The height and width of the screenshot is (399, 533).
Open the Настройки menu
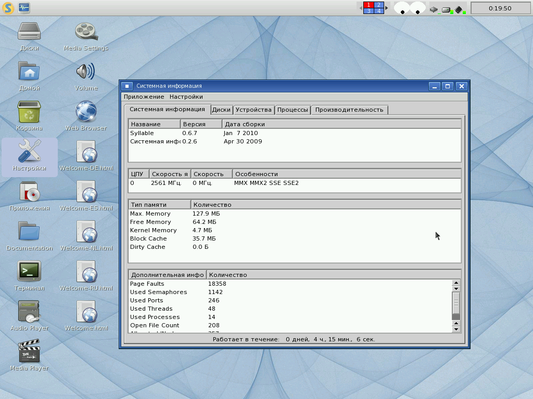(x=186, y=97)
